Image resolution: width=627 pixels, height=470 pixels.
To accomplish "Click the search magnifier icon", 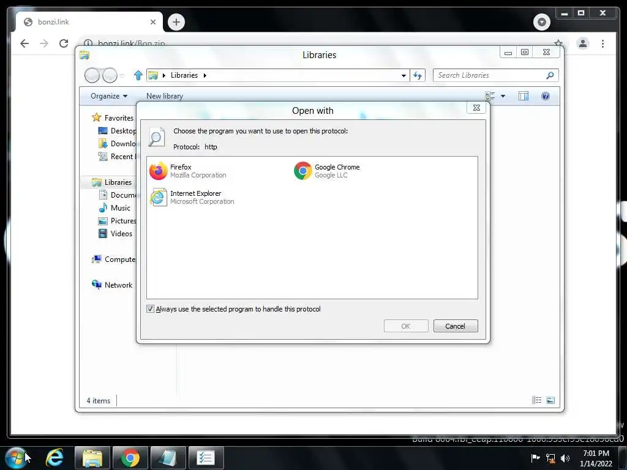I will pyautogui.click(x=550, y=75).
